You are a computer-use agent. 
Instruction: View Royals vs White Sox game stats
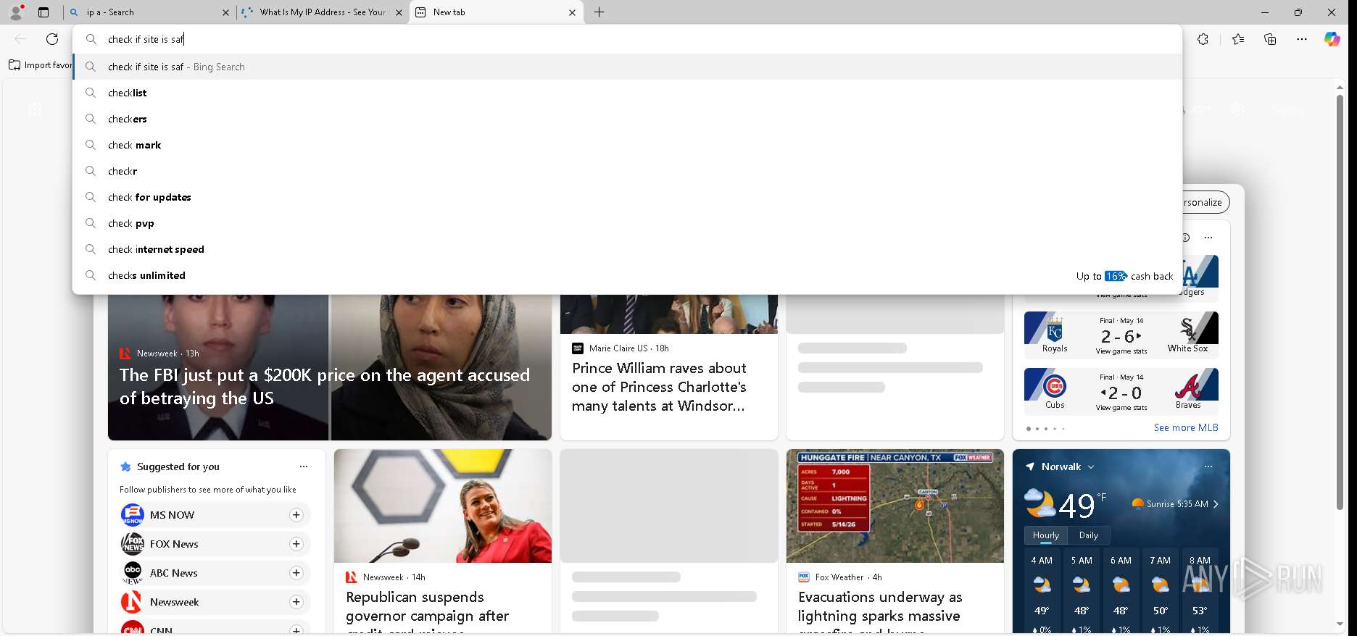(x=1121, y=351)
